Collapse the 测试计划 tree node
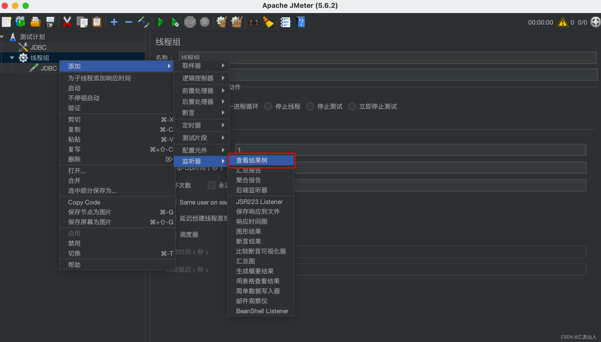This screenshot has height=342, width=601. (x=2, y=37)
